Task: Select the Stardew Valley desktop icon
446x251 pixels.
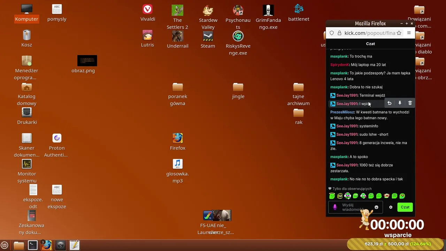Action: point(208,17)
